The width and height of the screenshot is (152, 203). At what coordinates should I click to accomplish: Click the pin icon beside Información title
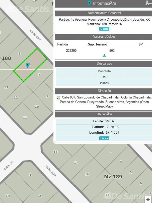point(89,3)
